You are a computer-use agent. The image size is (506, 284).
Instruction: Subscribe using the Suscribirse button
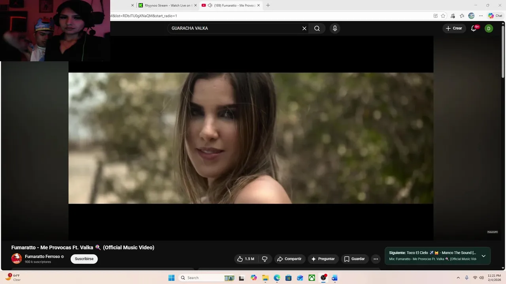84,259
